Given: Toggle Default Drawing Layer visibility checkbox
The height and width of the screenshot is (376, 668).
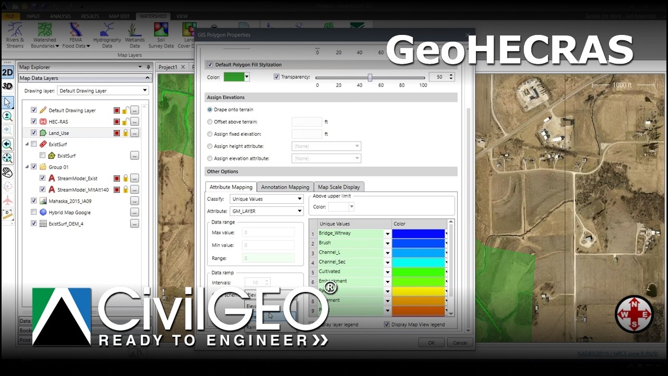Looking at the screenshot, I should [x=34, y=110].
